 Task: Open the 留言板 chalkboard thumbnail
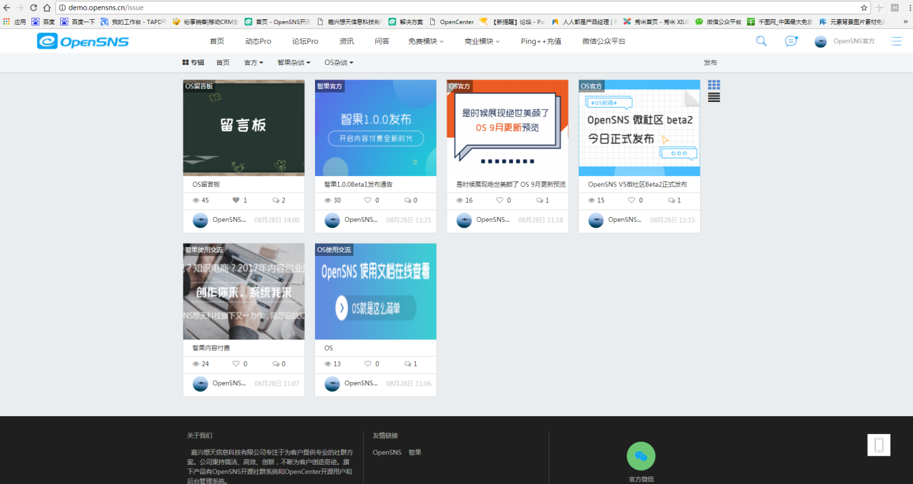point(244,128)
